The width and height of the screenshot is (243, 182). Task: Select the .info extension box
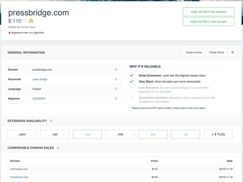[x=120, y=134]
